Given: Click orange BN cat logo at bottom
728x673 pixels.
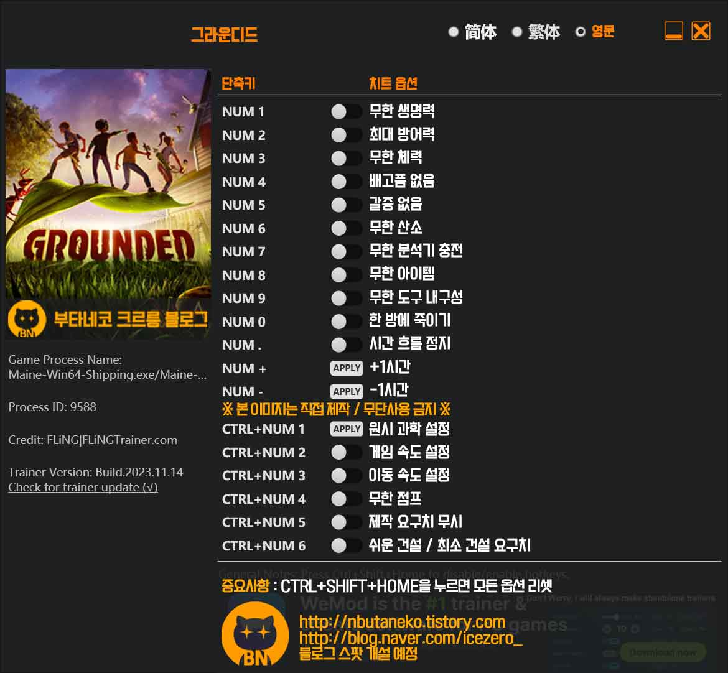Looking at the screenshot, I should pos(255,634).
